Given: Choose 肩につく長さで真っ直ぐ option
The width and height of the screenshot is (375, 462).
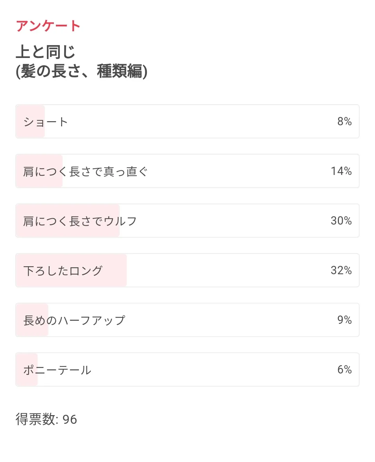Looking at the screenshot, I should (187, 171).
